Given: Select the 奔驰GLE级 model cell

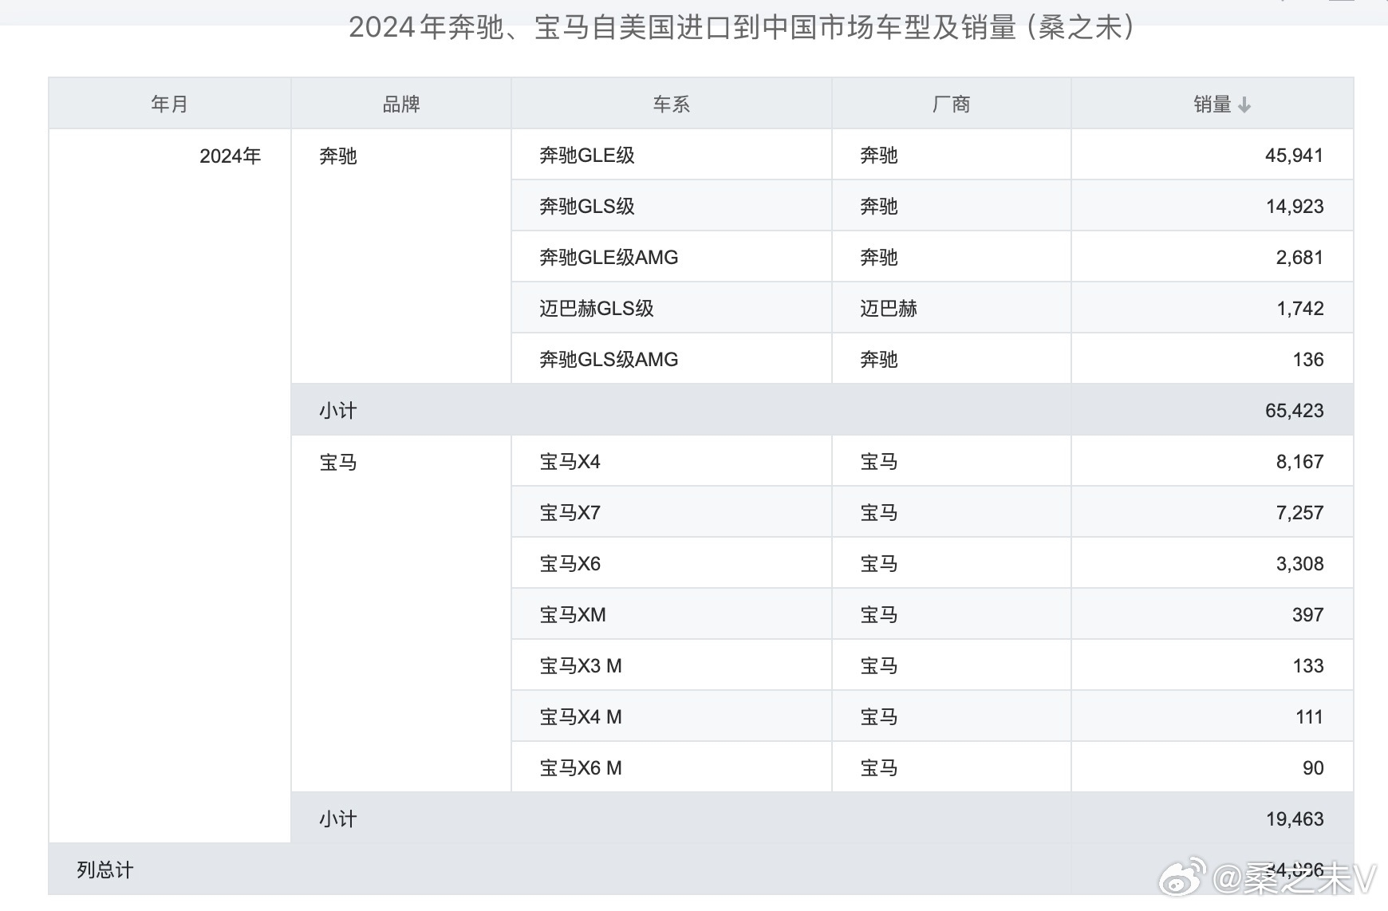Looking at the screenshot, I should (x=672, y=155).
